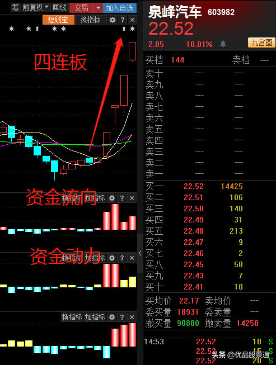
Task: Open main chart settings gear icon
Action: click(x=113, y=20)
